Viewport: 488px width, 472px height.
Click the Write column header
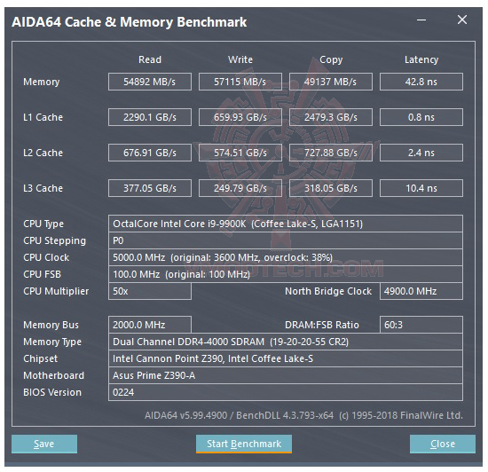(240, 59)
